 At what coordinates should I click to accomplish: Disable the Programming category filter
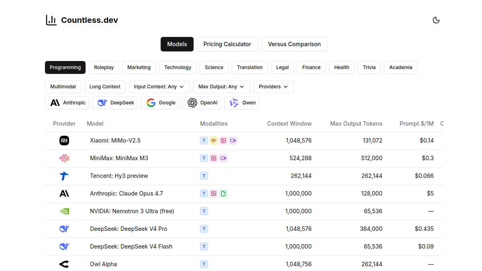point(65,67)
